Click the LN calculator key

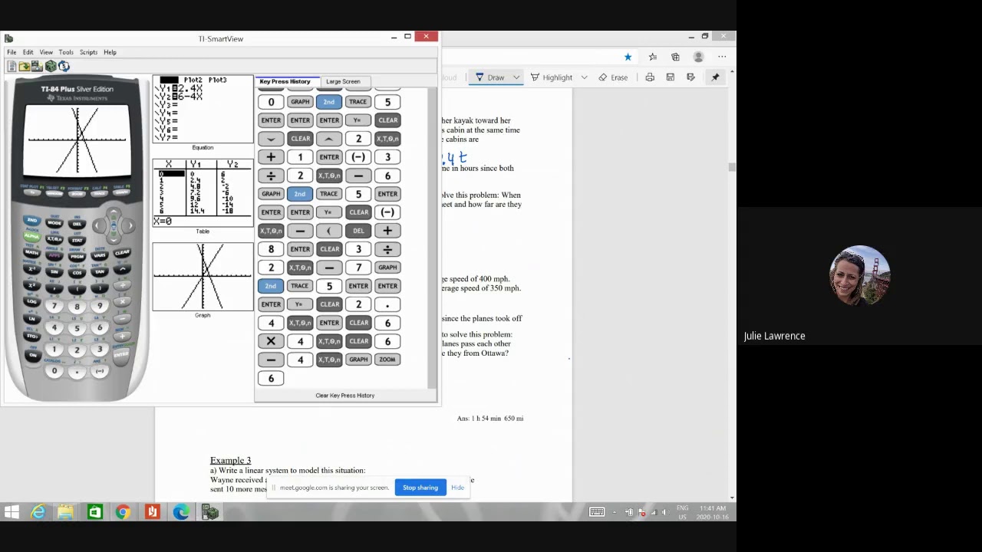pos(31,318)
